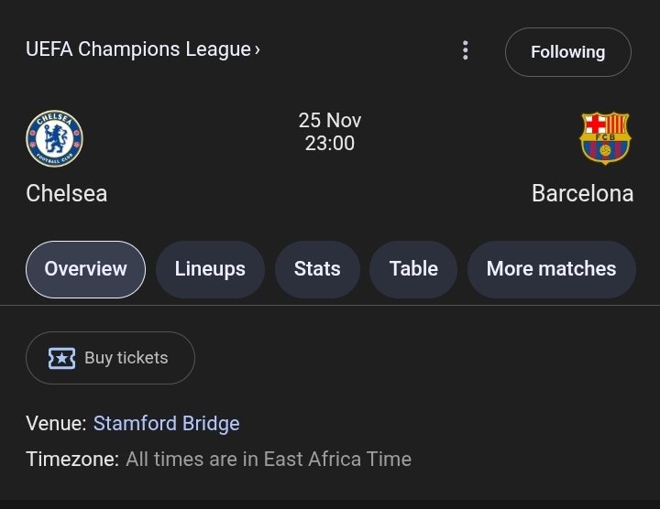Image resolution: width=660 pixels, height=509 pixels.
Task: Select the Overview tab
Action: [x=85, y=269]
